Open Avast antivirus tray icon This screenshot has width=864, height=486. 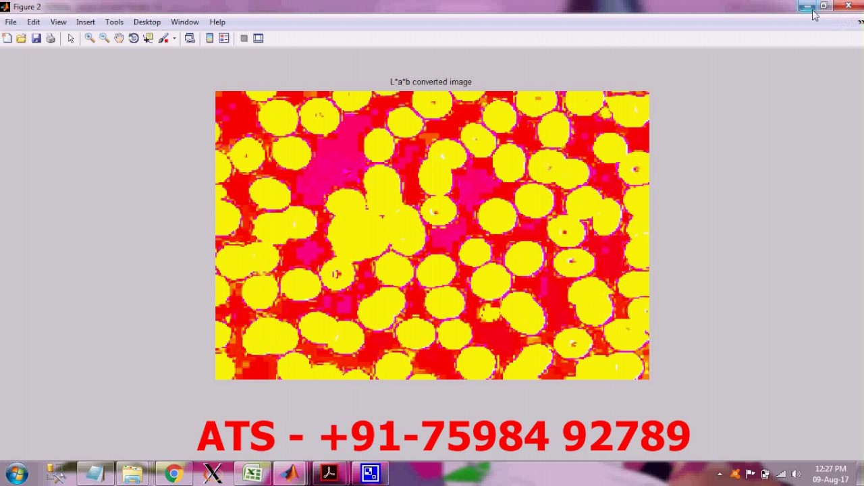pyautogui.click(x=735, y=474)
